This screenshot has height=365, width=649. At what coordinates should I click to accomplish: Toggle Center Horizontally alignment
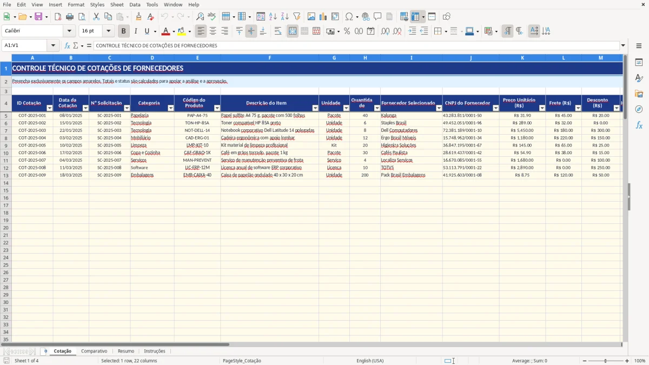(x=213, y=31)
